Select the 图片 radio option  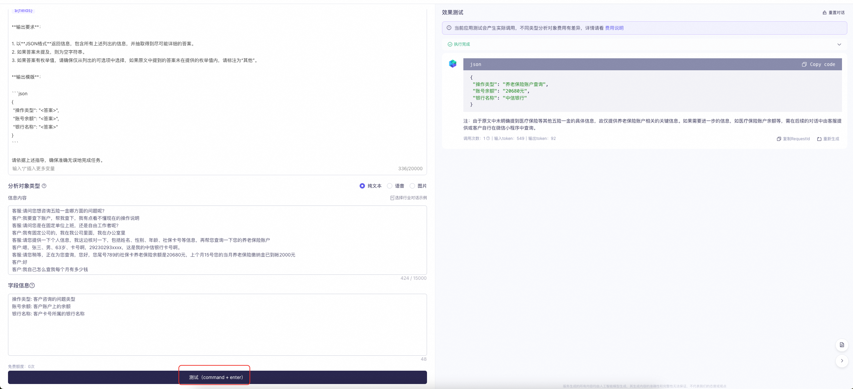(x=412, y=186)
